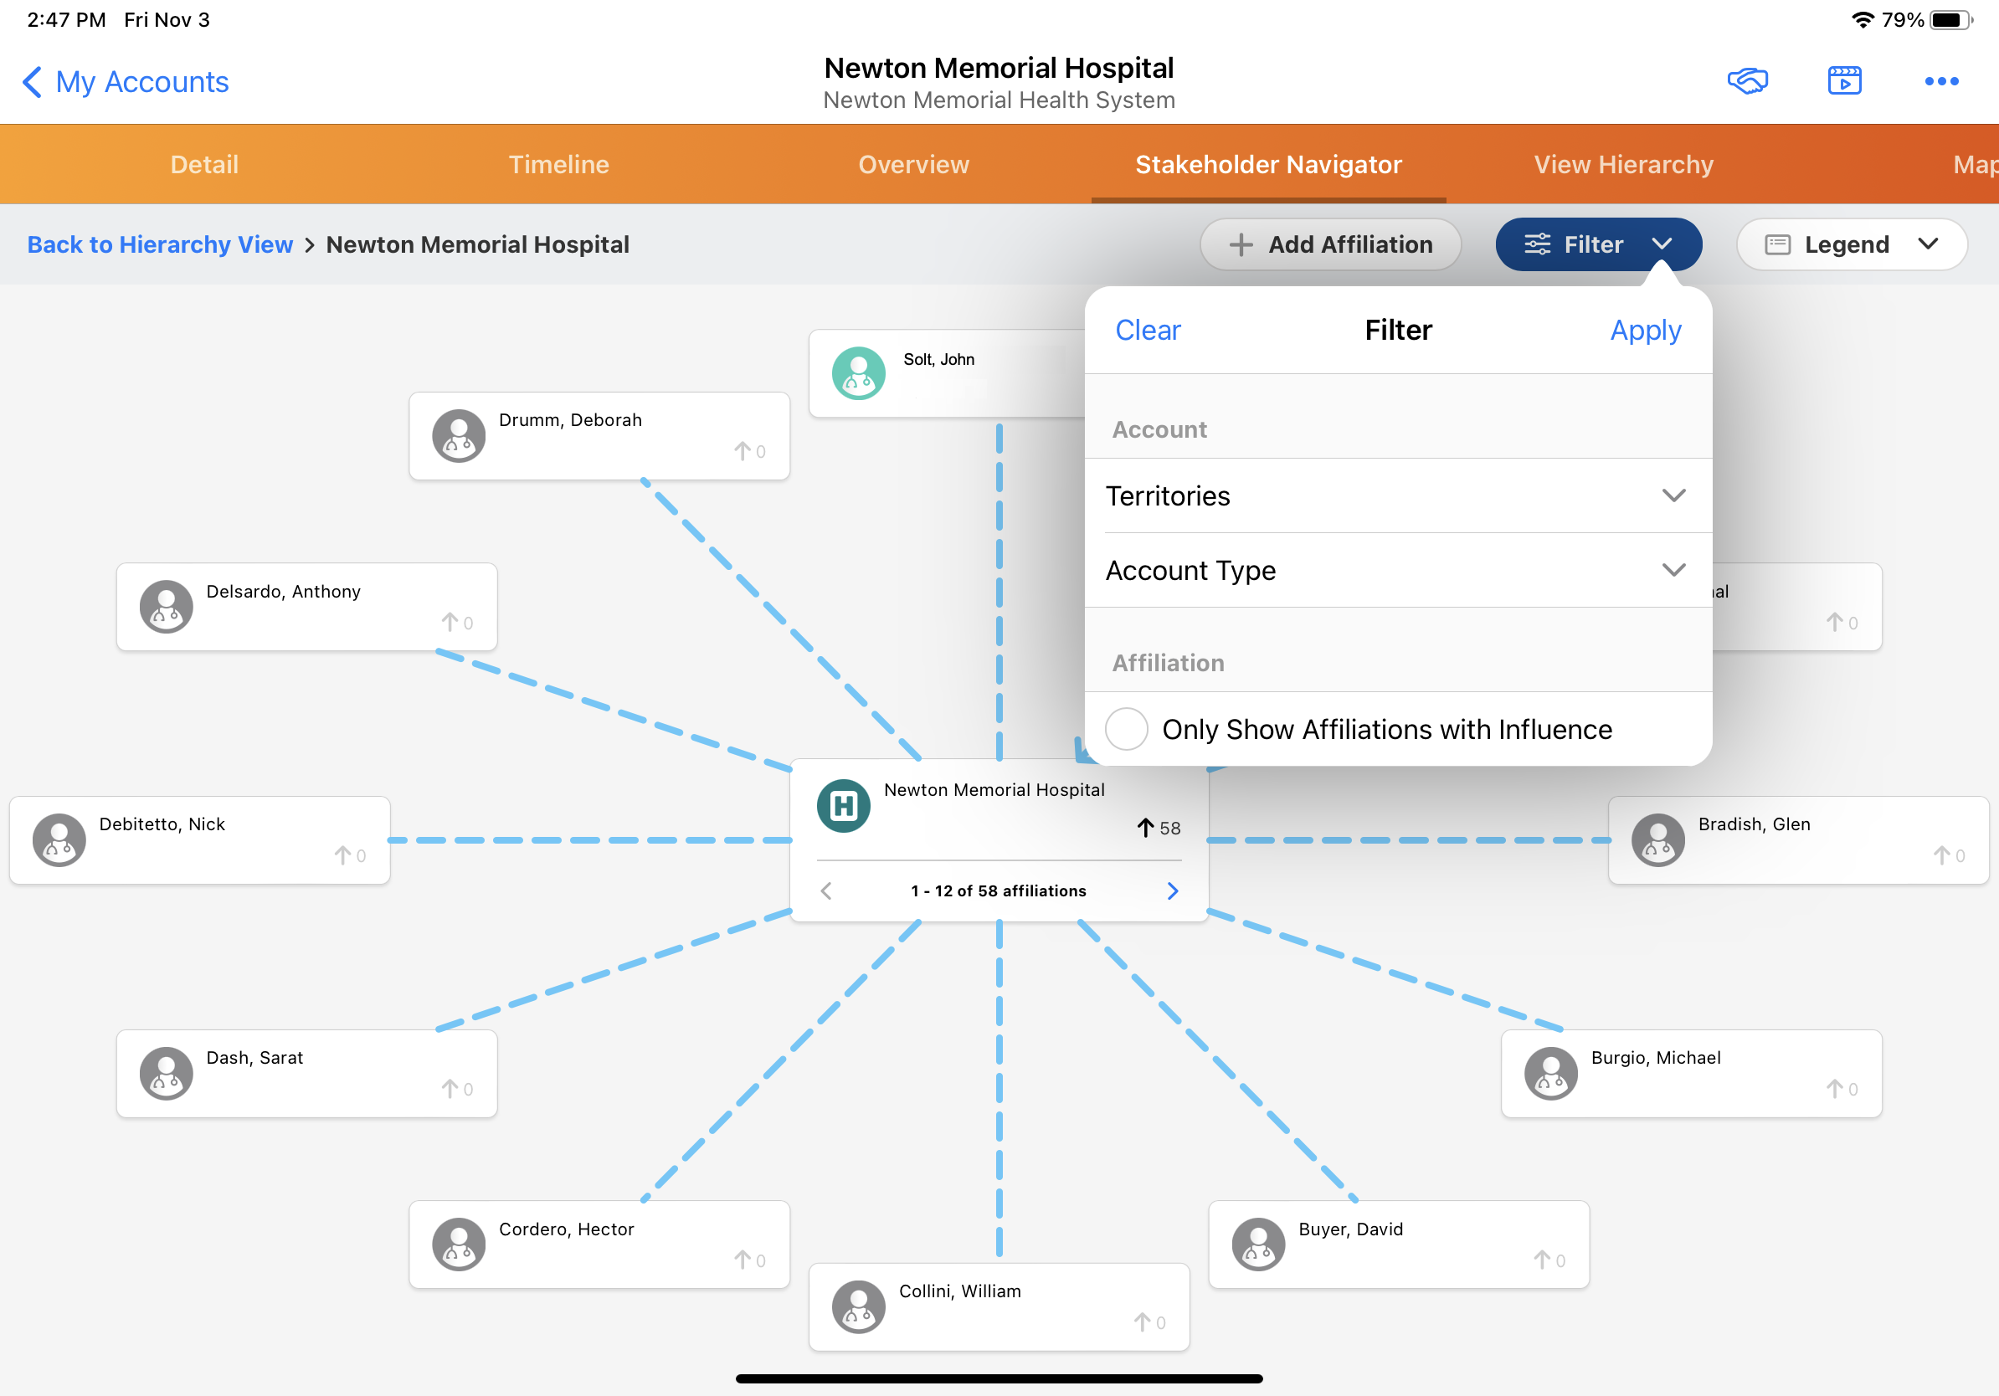This screenshot has width=1999, height=1396.
Task: Click the next affiliations page arrow
Action: tap(1172, 890)
